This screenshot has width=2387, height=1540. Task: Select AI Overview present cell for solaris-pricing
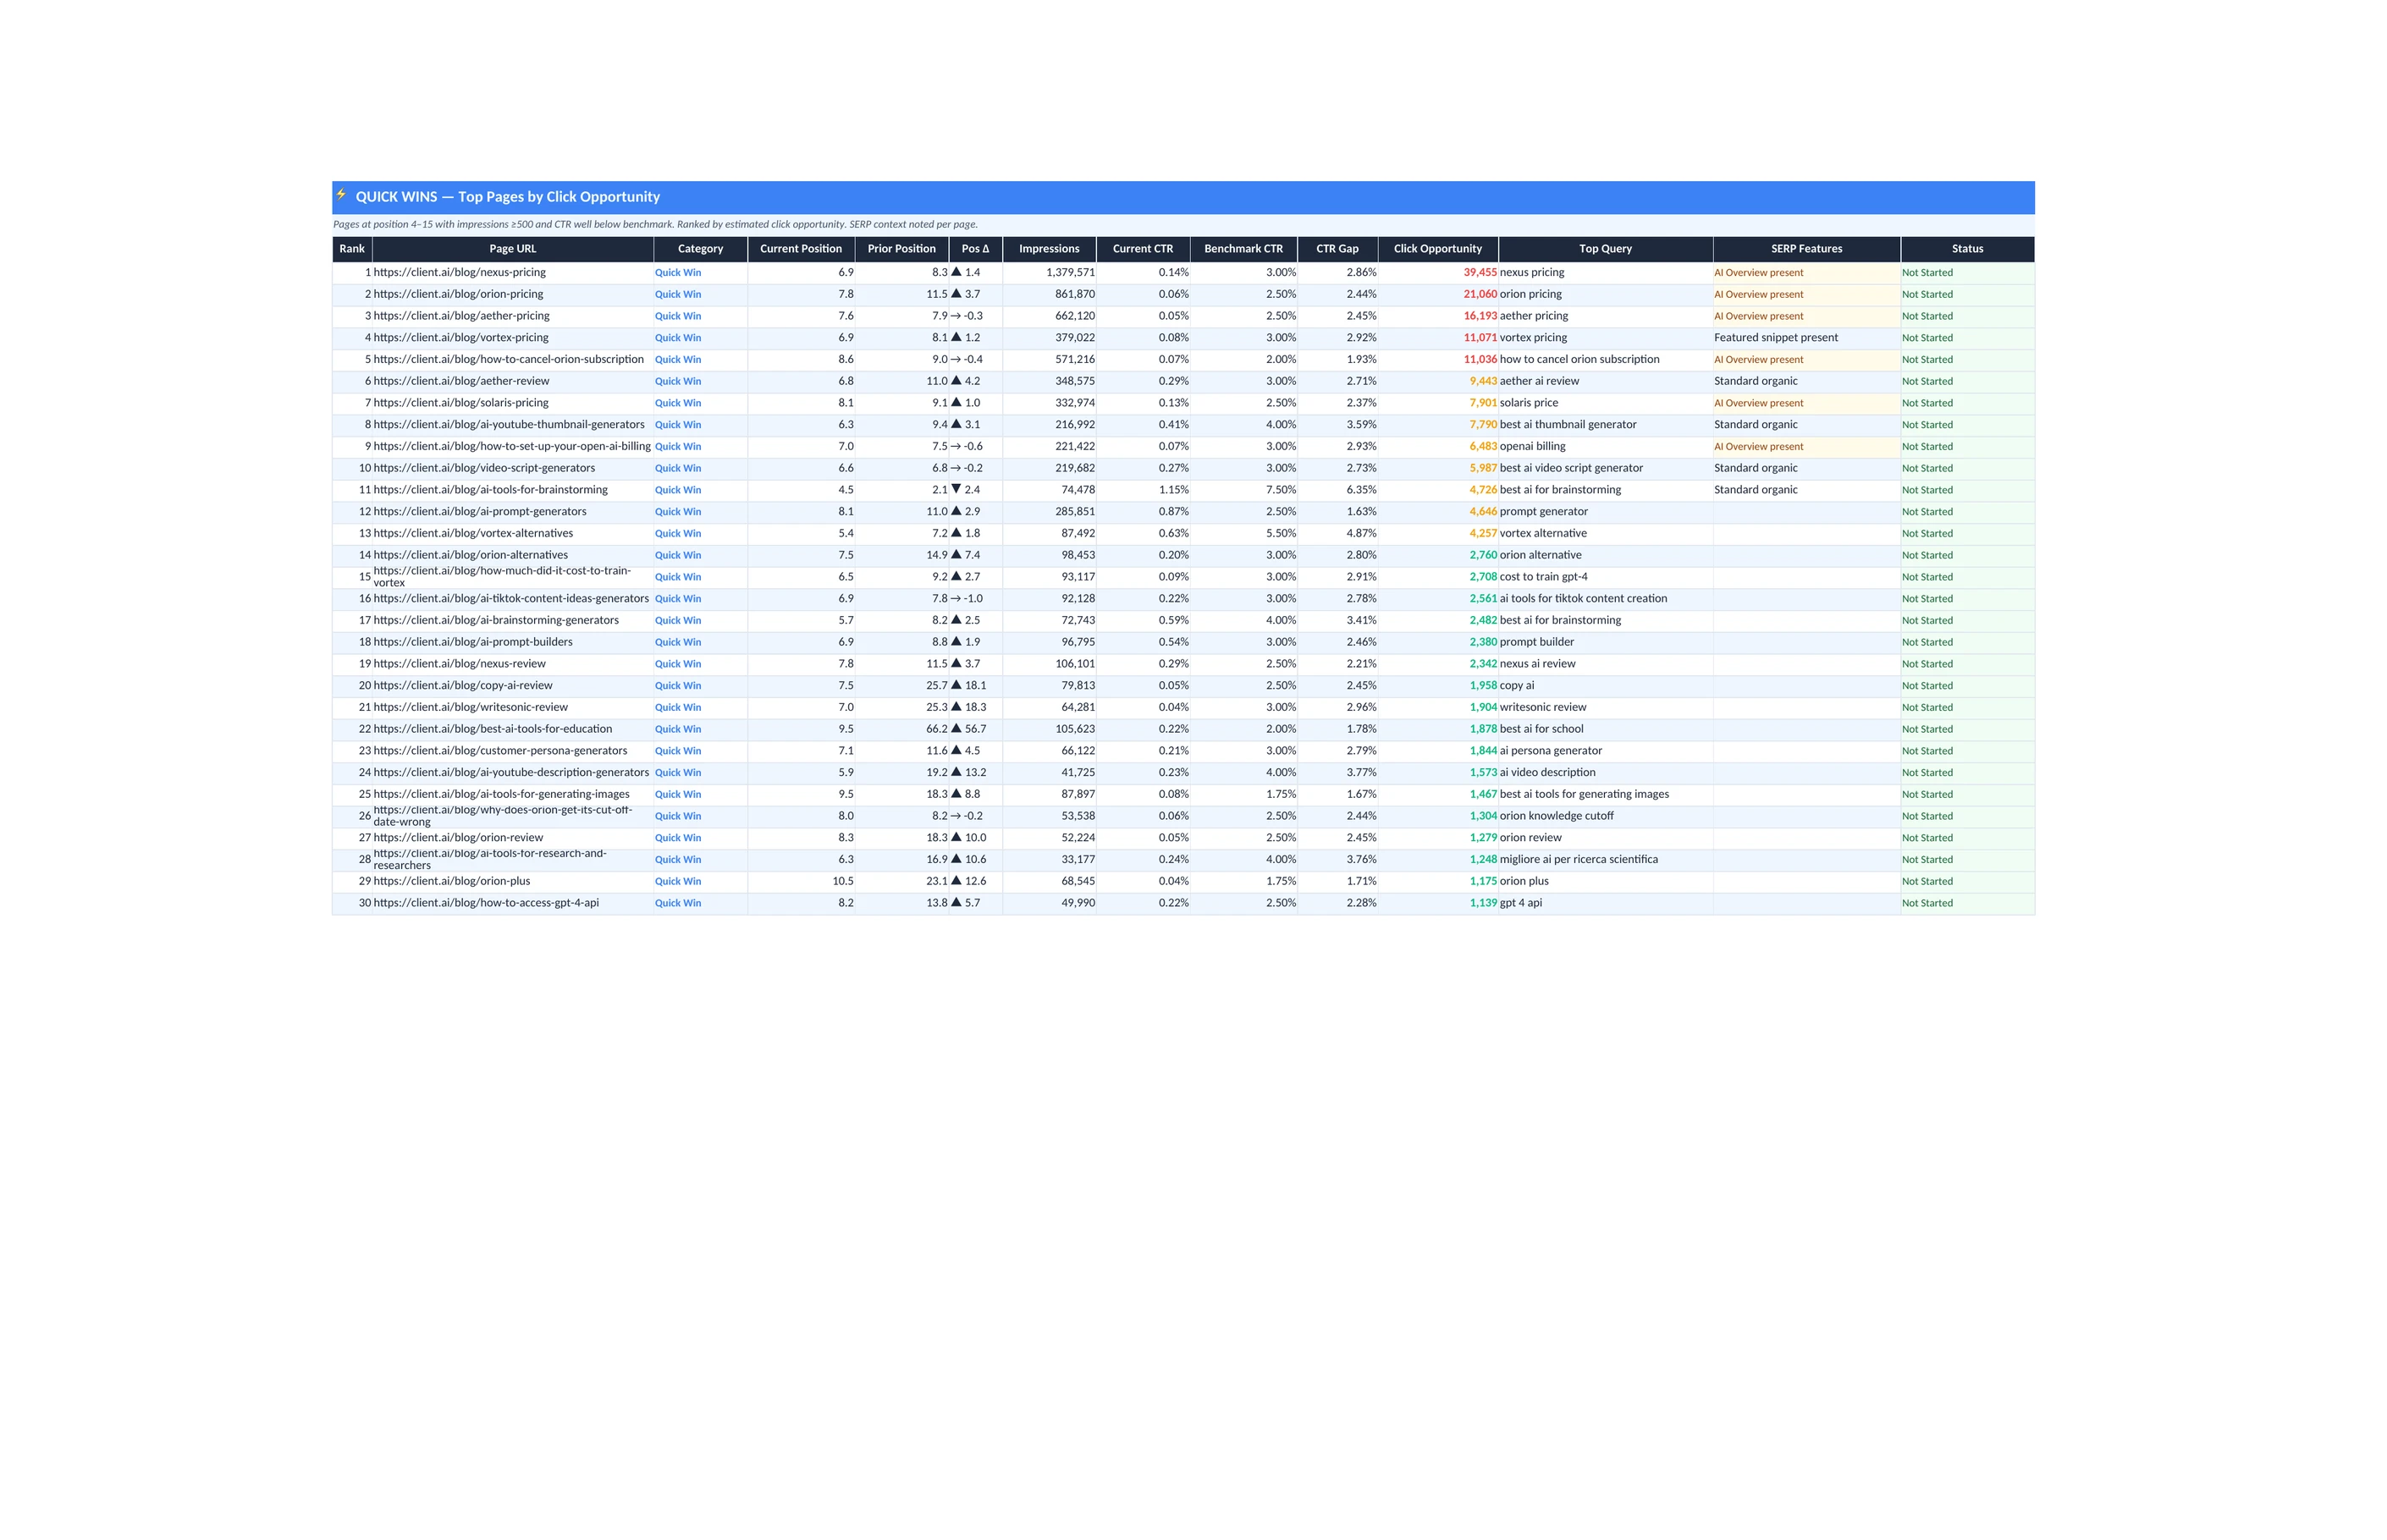[1758, 403]
